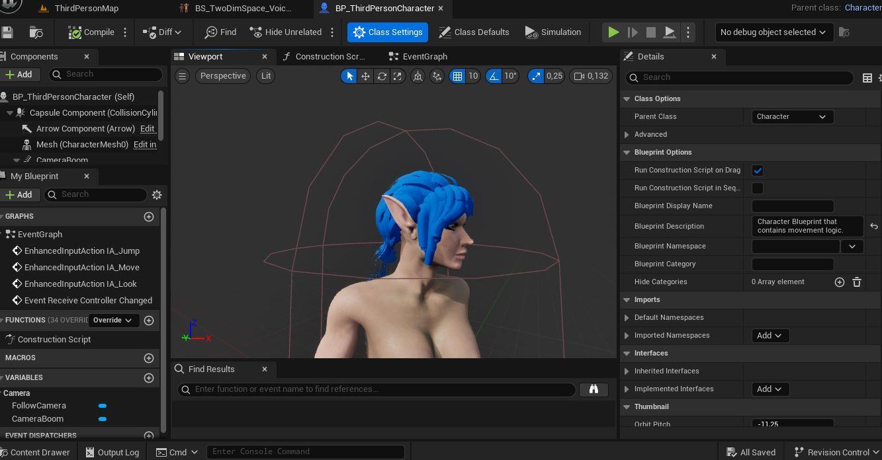Open the Class Defaults panel
This screenshot has height=460, width=882.
(x=474, y=32)
